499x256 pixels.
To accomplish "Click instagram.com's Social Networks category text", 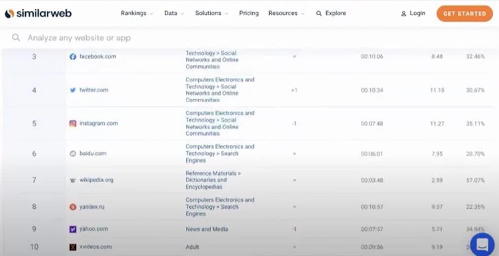I will (x=220, y=123).
